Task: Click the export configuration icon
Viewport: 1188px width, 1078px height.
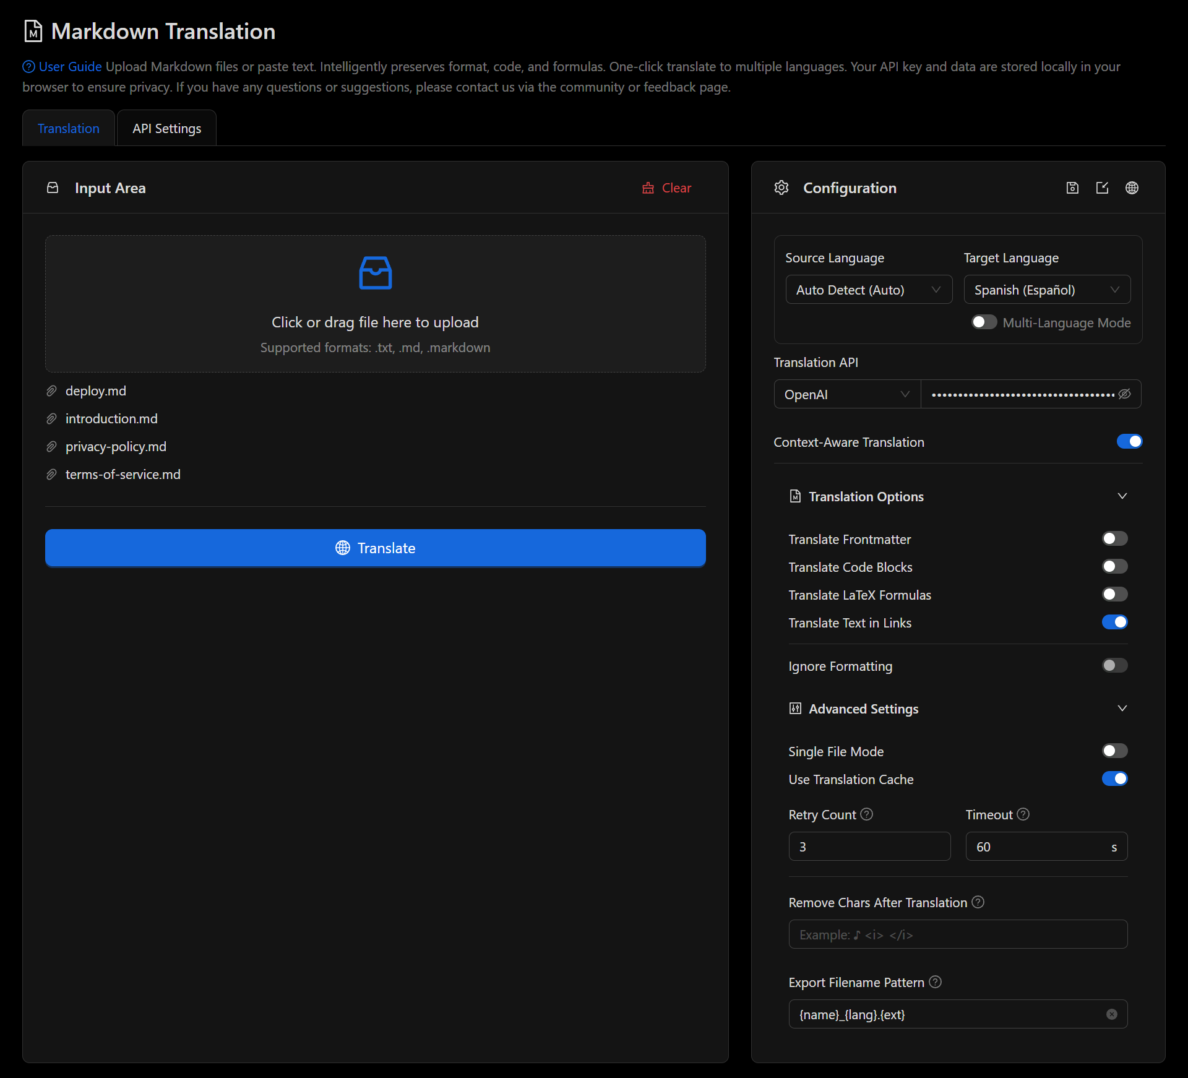Action: [x=1102, y=188]
